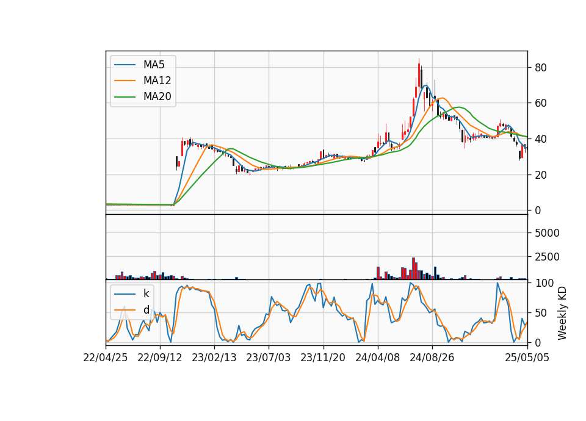Click the 23/02/13 date axis label
586x421 pixels.
point(214,358)
